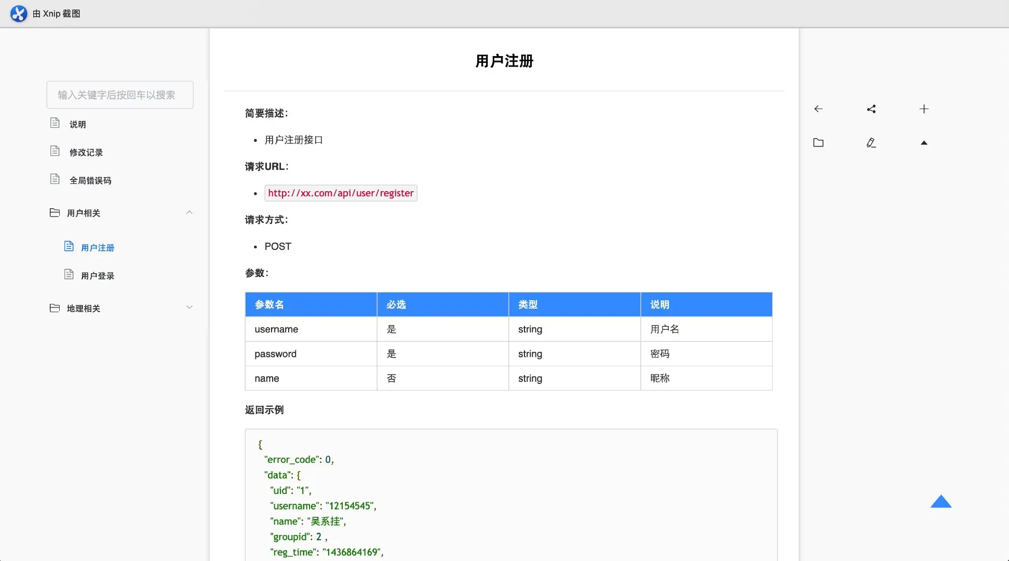The image size is (1009, 561).
Task: Open the 地理相关 folder item
Action: [83, 309]
